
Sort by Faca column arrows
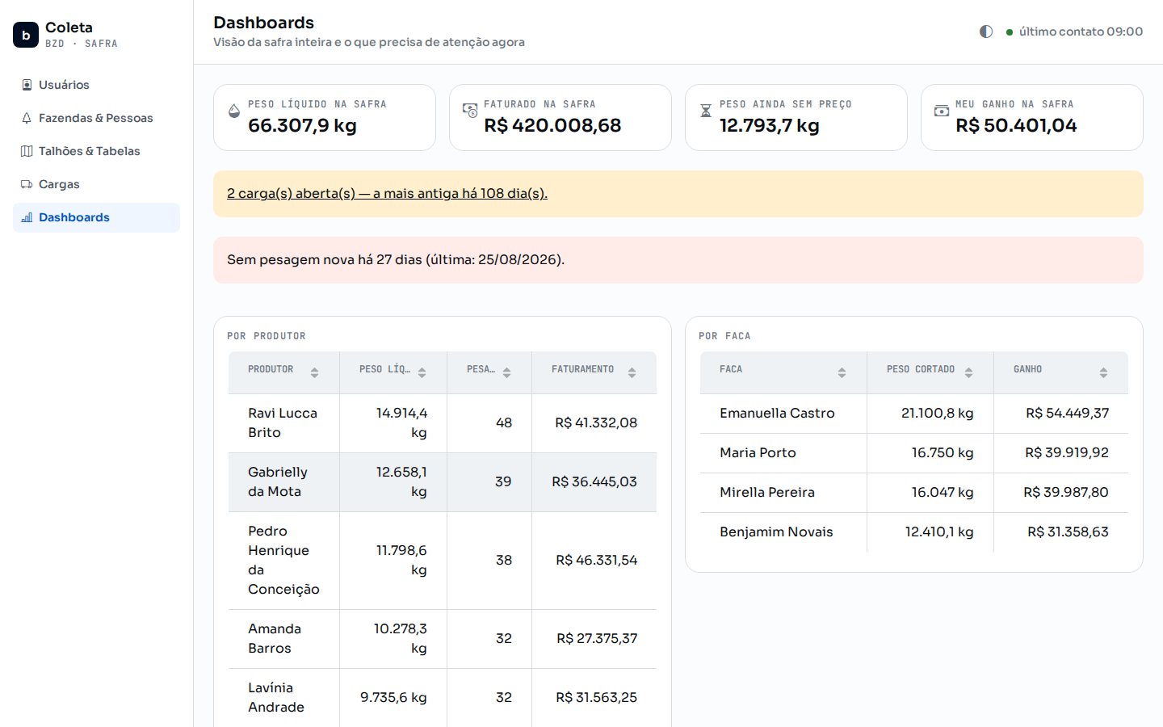pos(842,372)
